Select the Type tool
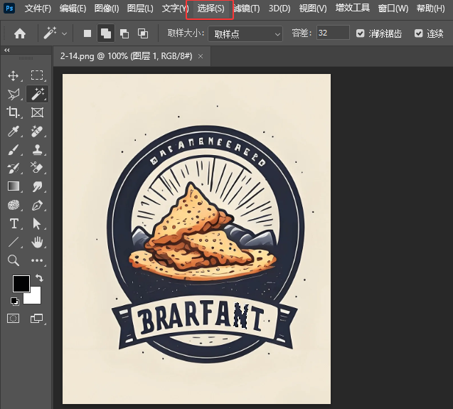Viewport: 453px width, 409px height. (x=14, y=224)
